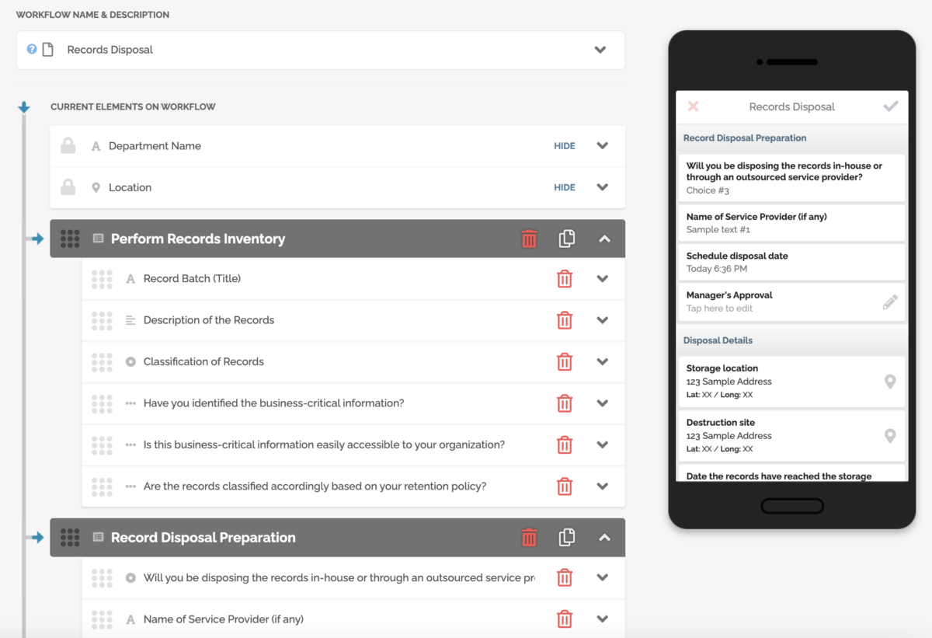Expand the Description of the Records element
The height and width of the screenshot is (638, 932).
click(x=602, y=320)
